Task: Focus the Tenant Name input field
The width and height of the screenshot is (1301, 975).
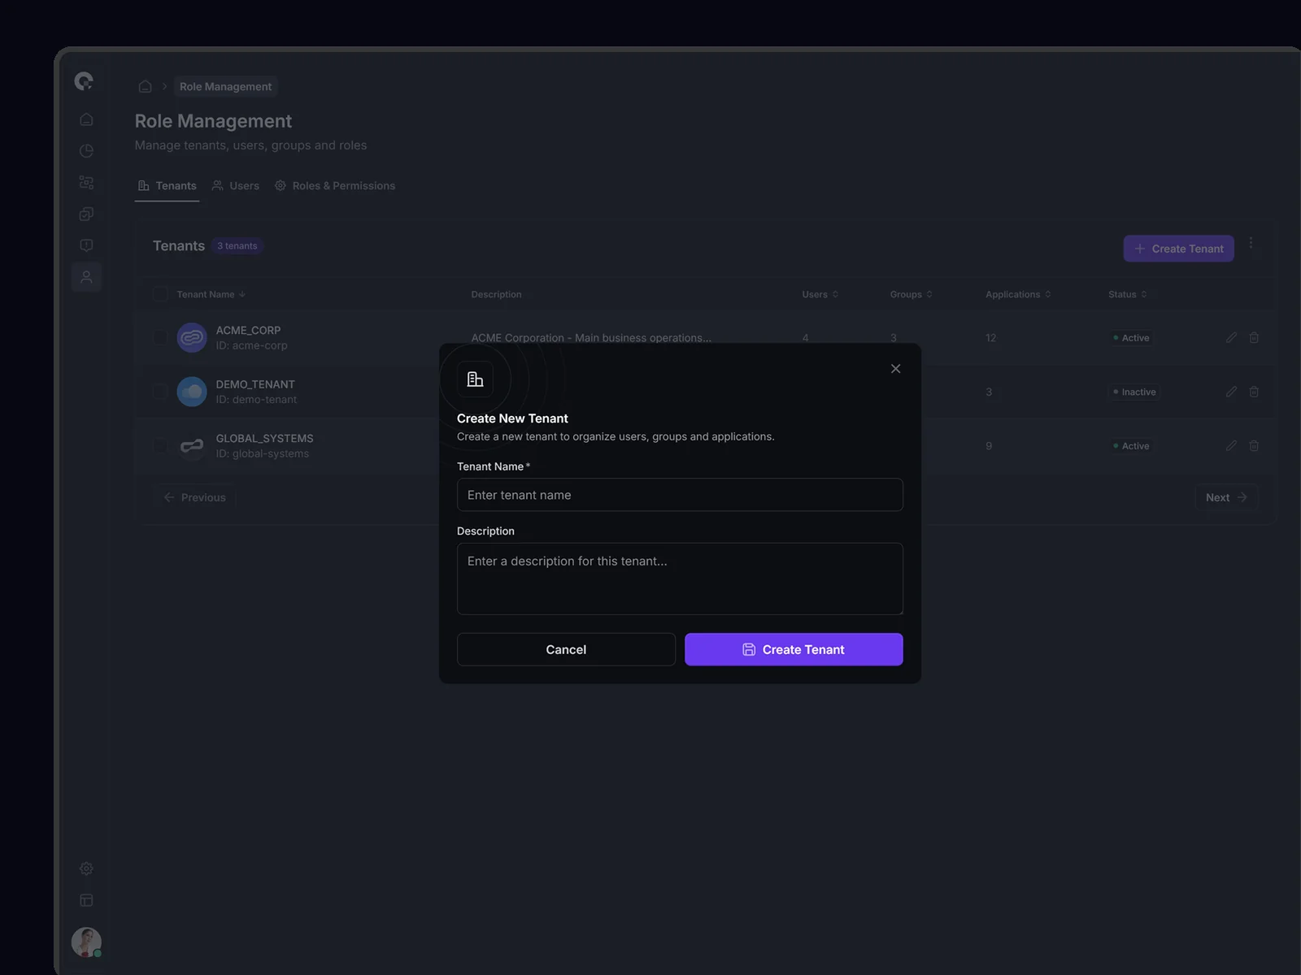Action: click(x=680, y=495)
